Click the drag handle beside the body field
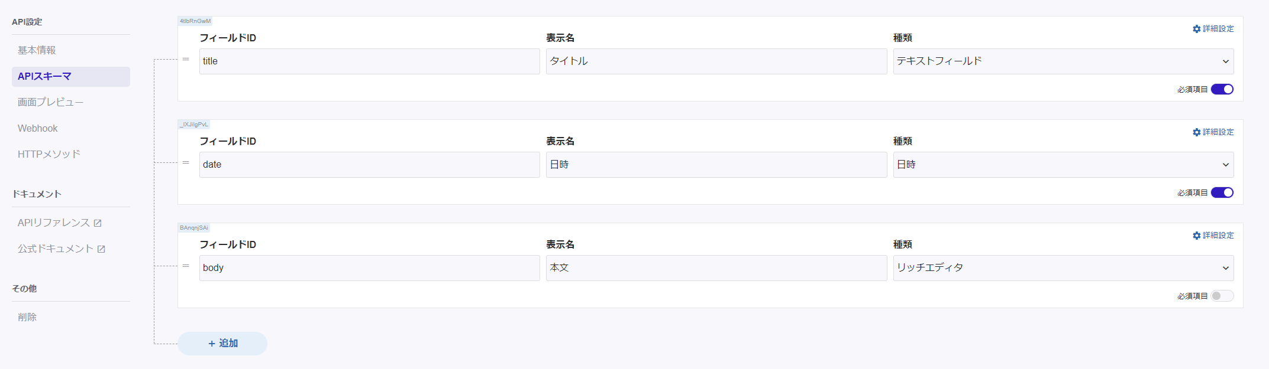The width and height of the screenshot is (1269, 369). point(186,266)
